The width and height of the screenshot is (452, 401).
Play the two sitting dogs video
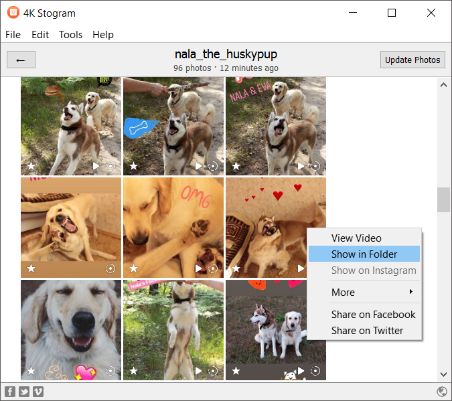coord(301,371)
